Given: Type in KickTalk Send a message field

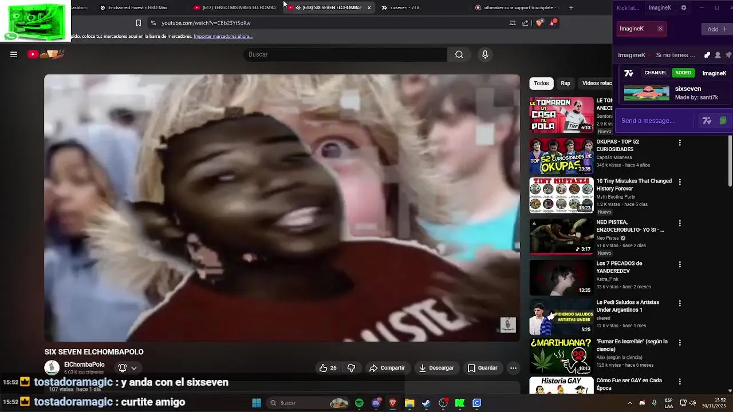Looking at the screenshot, I should coord(656,121).
